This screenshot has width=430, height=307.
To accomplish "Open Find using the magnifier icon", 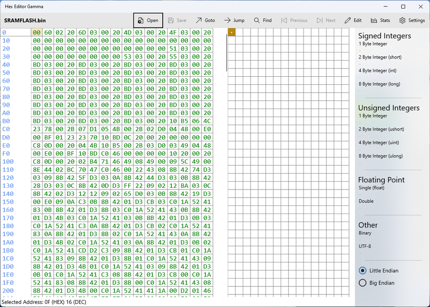I will [262, 20].
